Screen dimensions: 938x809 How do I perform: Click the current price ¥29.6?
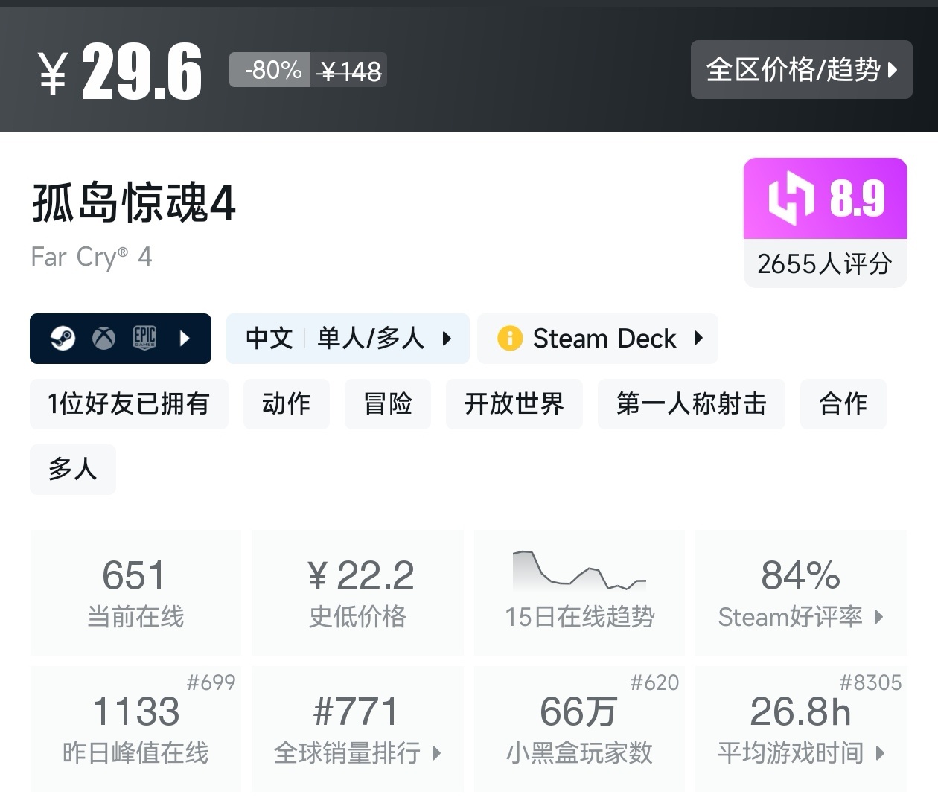click(119, 71)
